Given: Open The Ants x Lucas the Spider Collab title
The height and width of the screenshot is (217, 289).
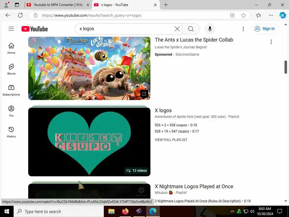Looking at the screenshot, I should coord(194,40).
